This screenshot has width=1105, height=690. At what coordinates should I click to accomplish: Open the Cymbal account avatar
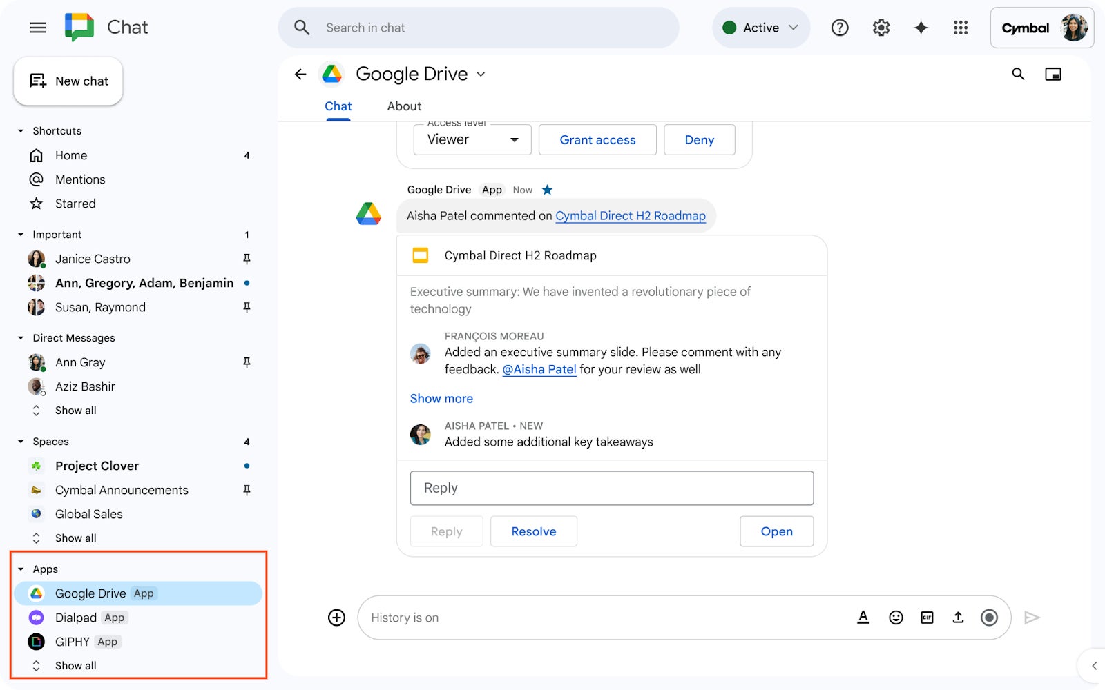pyautogui.click(x=1074, y=28)
